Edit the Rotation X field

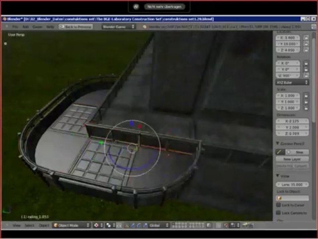[x=288, y=63]
